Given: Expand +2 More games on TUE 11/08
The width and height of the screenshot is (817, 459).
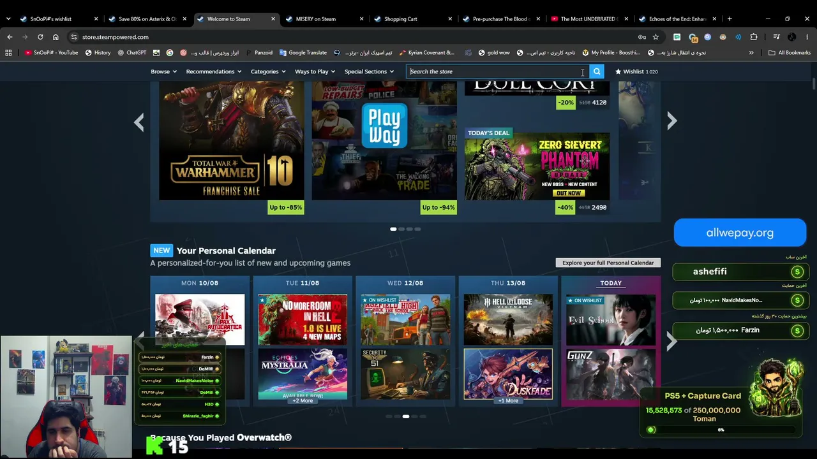Looking at the screenshot, I should 303,401.
